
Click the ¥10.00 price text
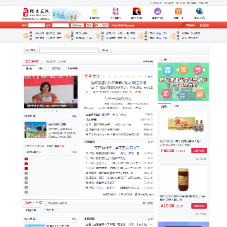(167, 206)
